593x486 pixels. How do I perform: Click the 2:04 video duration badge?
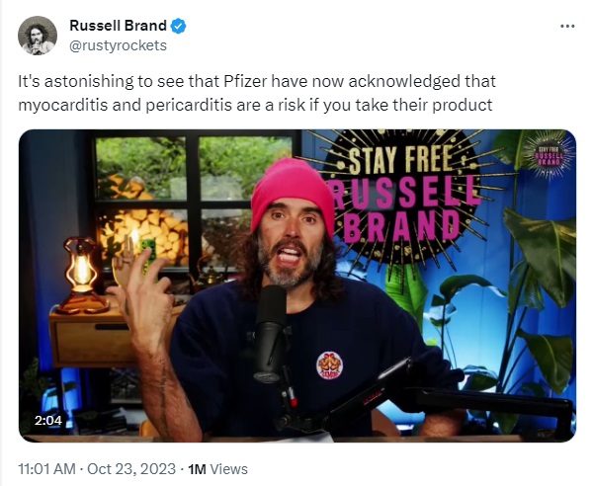(48, 420)
